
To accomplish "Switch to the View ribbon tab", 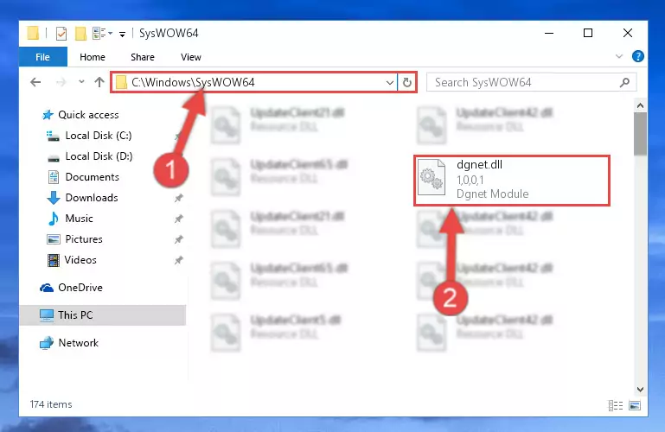I will click(191, 57).
